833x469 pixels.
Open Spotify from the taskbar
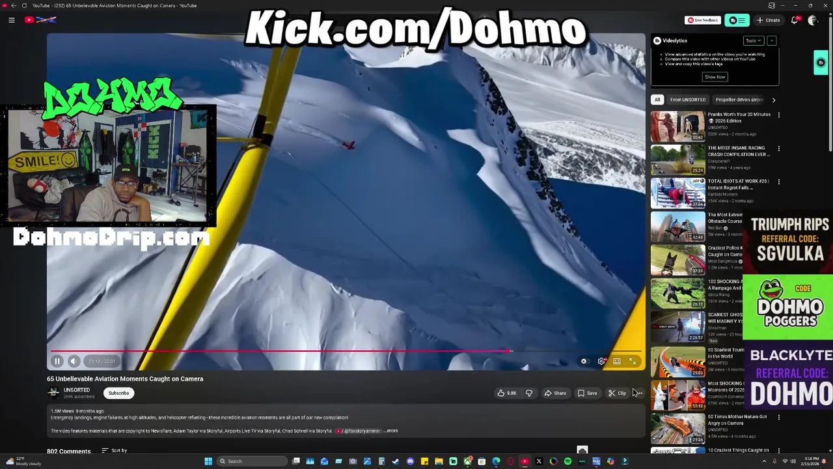(567, 461)
